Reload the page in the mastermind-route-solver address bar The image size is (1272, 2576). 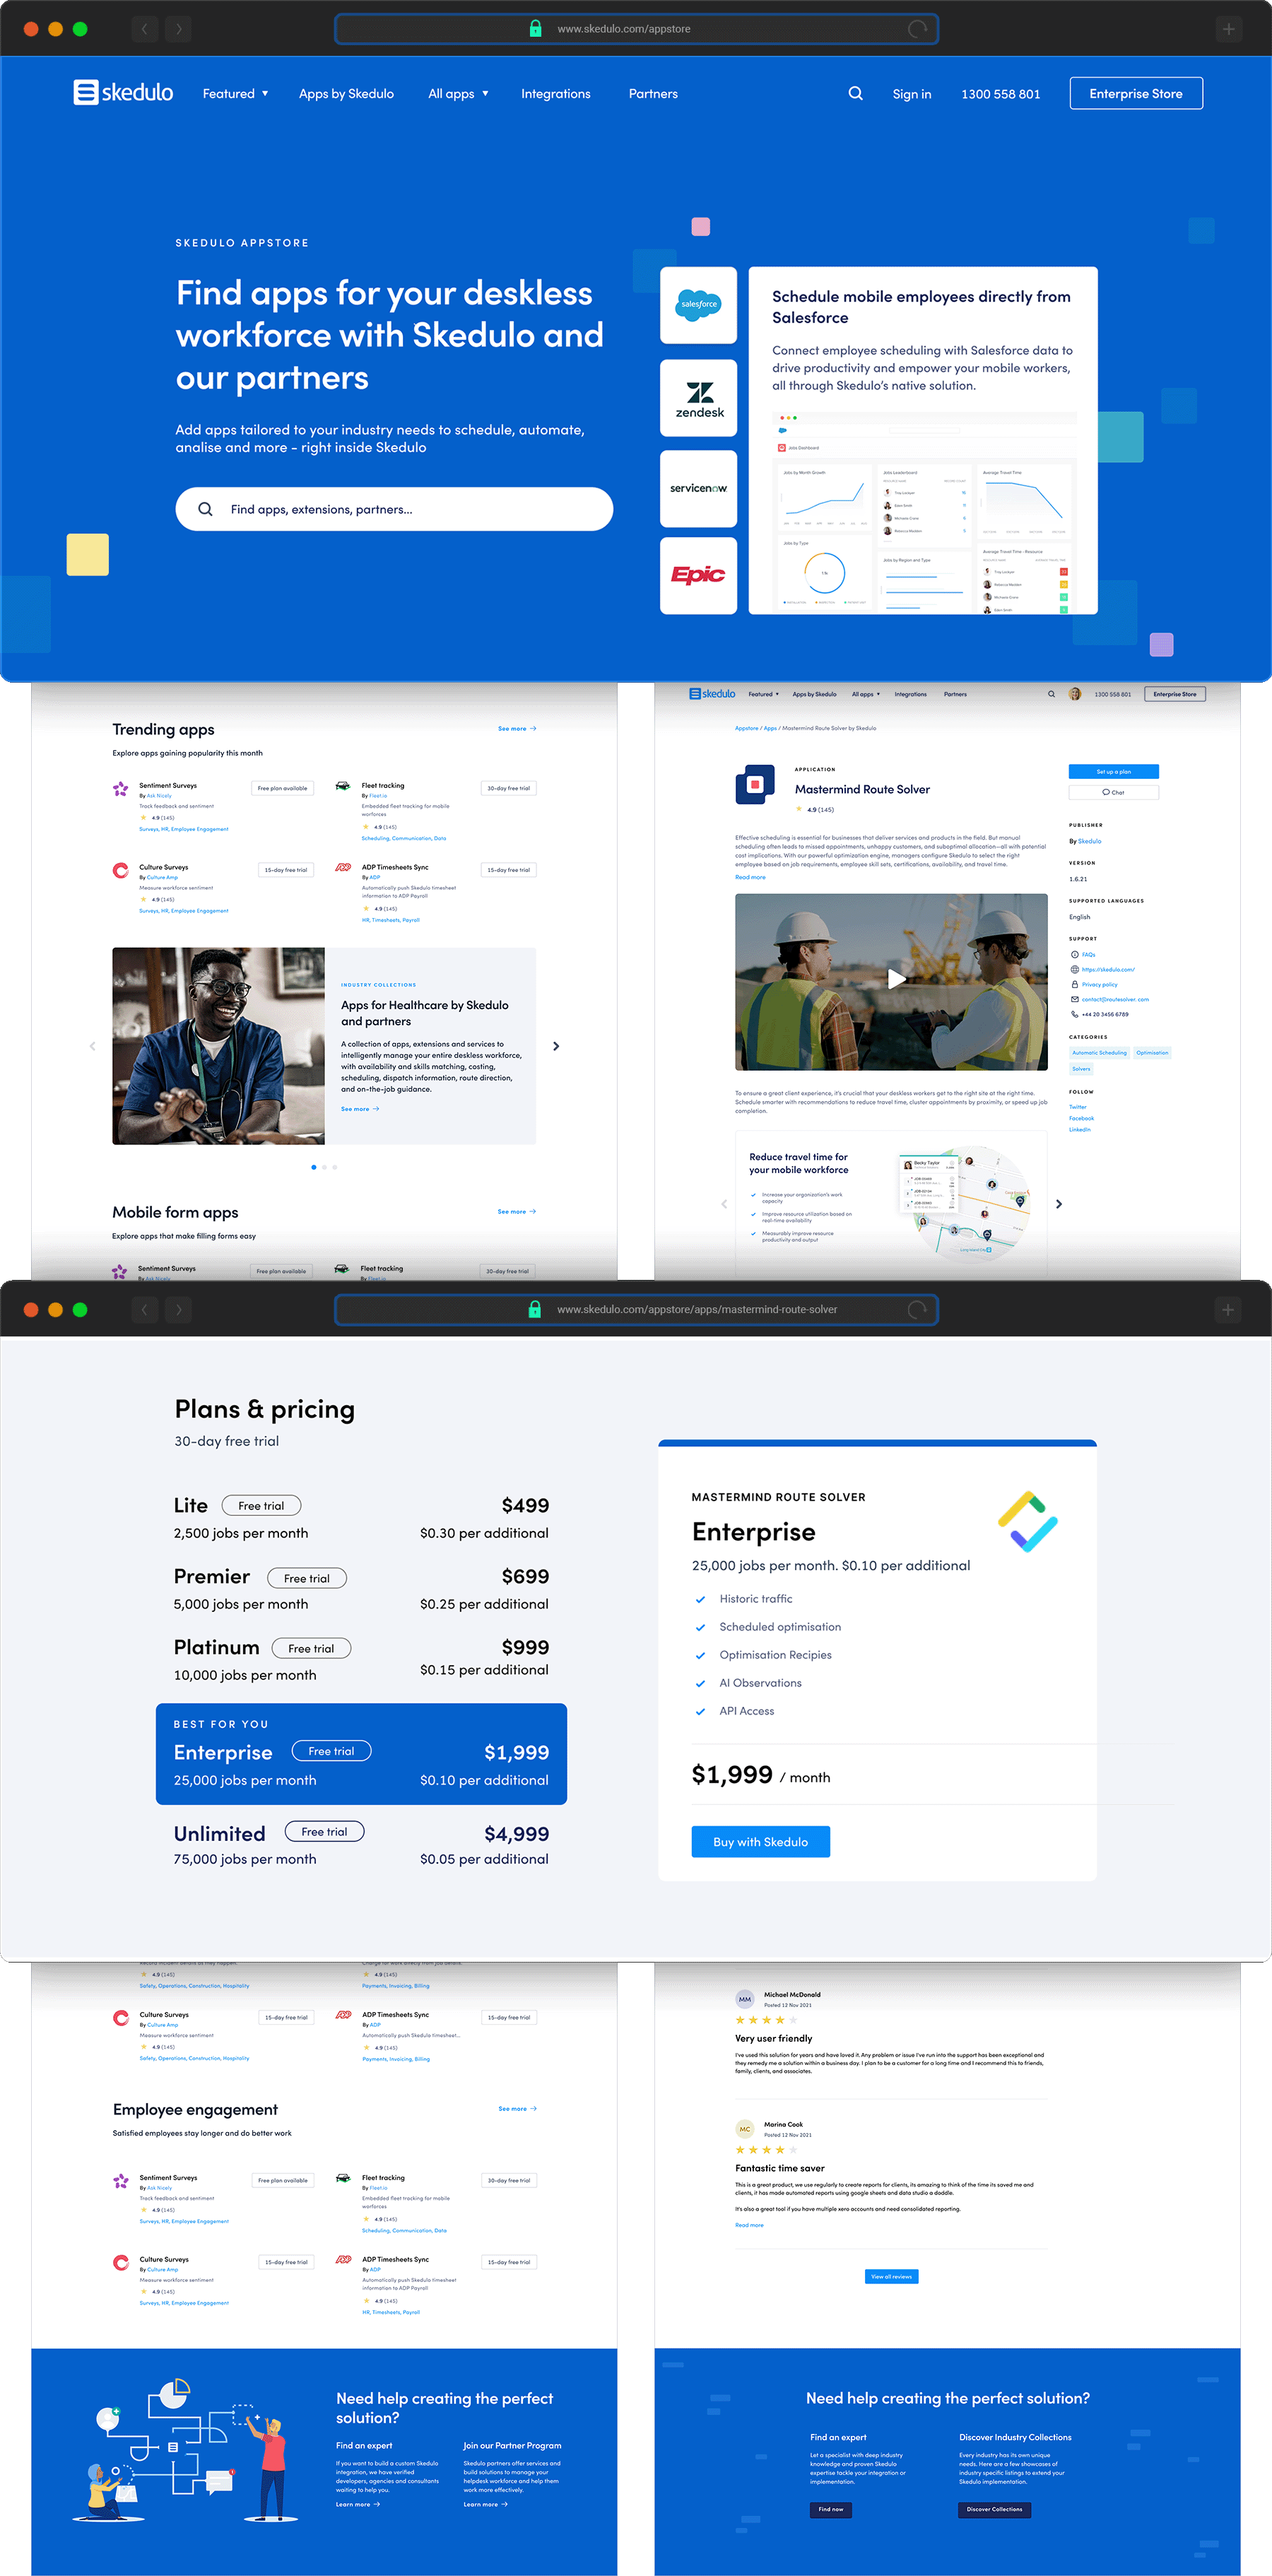pyautogui.click(x=917, y=1309)
